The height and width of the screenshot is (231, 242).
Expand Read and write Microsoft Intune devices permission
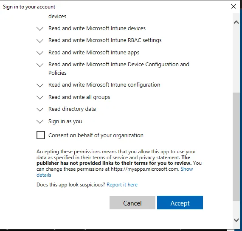coord(40,29)
